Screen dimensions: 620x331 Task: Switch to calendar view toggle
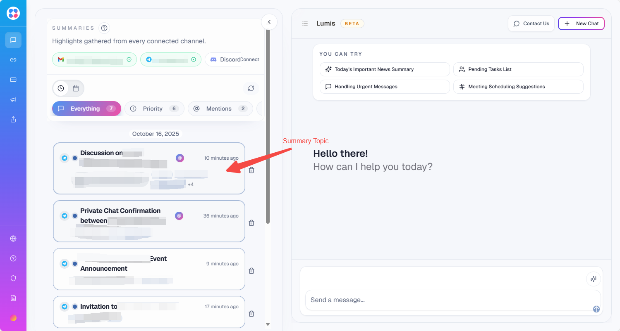pos(76,88)
